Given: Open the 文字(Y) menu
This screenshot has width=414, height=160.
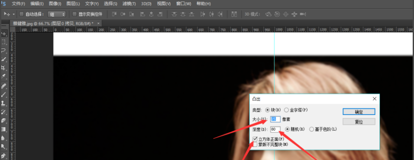Looking at the screenshot, I should pyautogui.click(x=92, y=4).
